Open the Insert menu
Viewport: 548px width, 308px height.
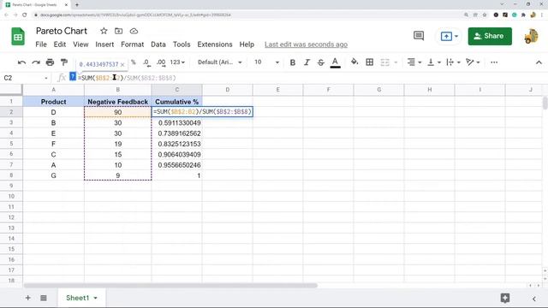click(104, 44)
